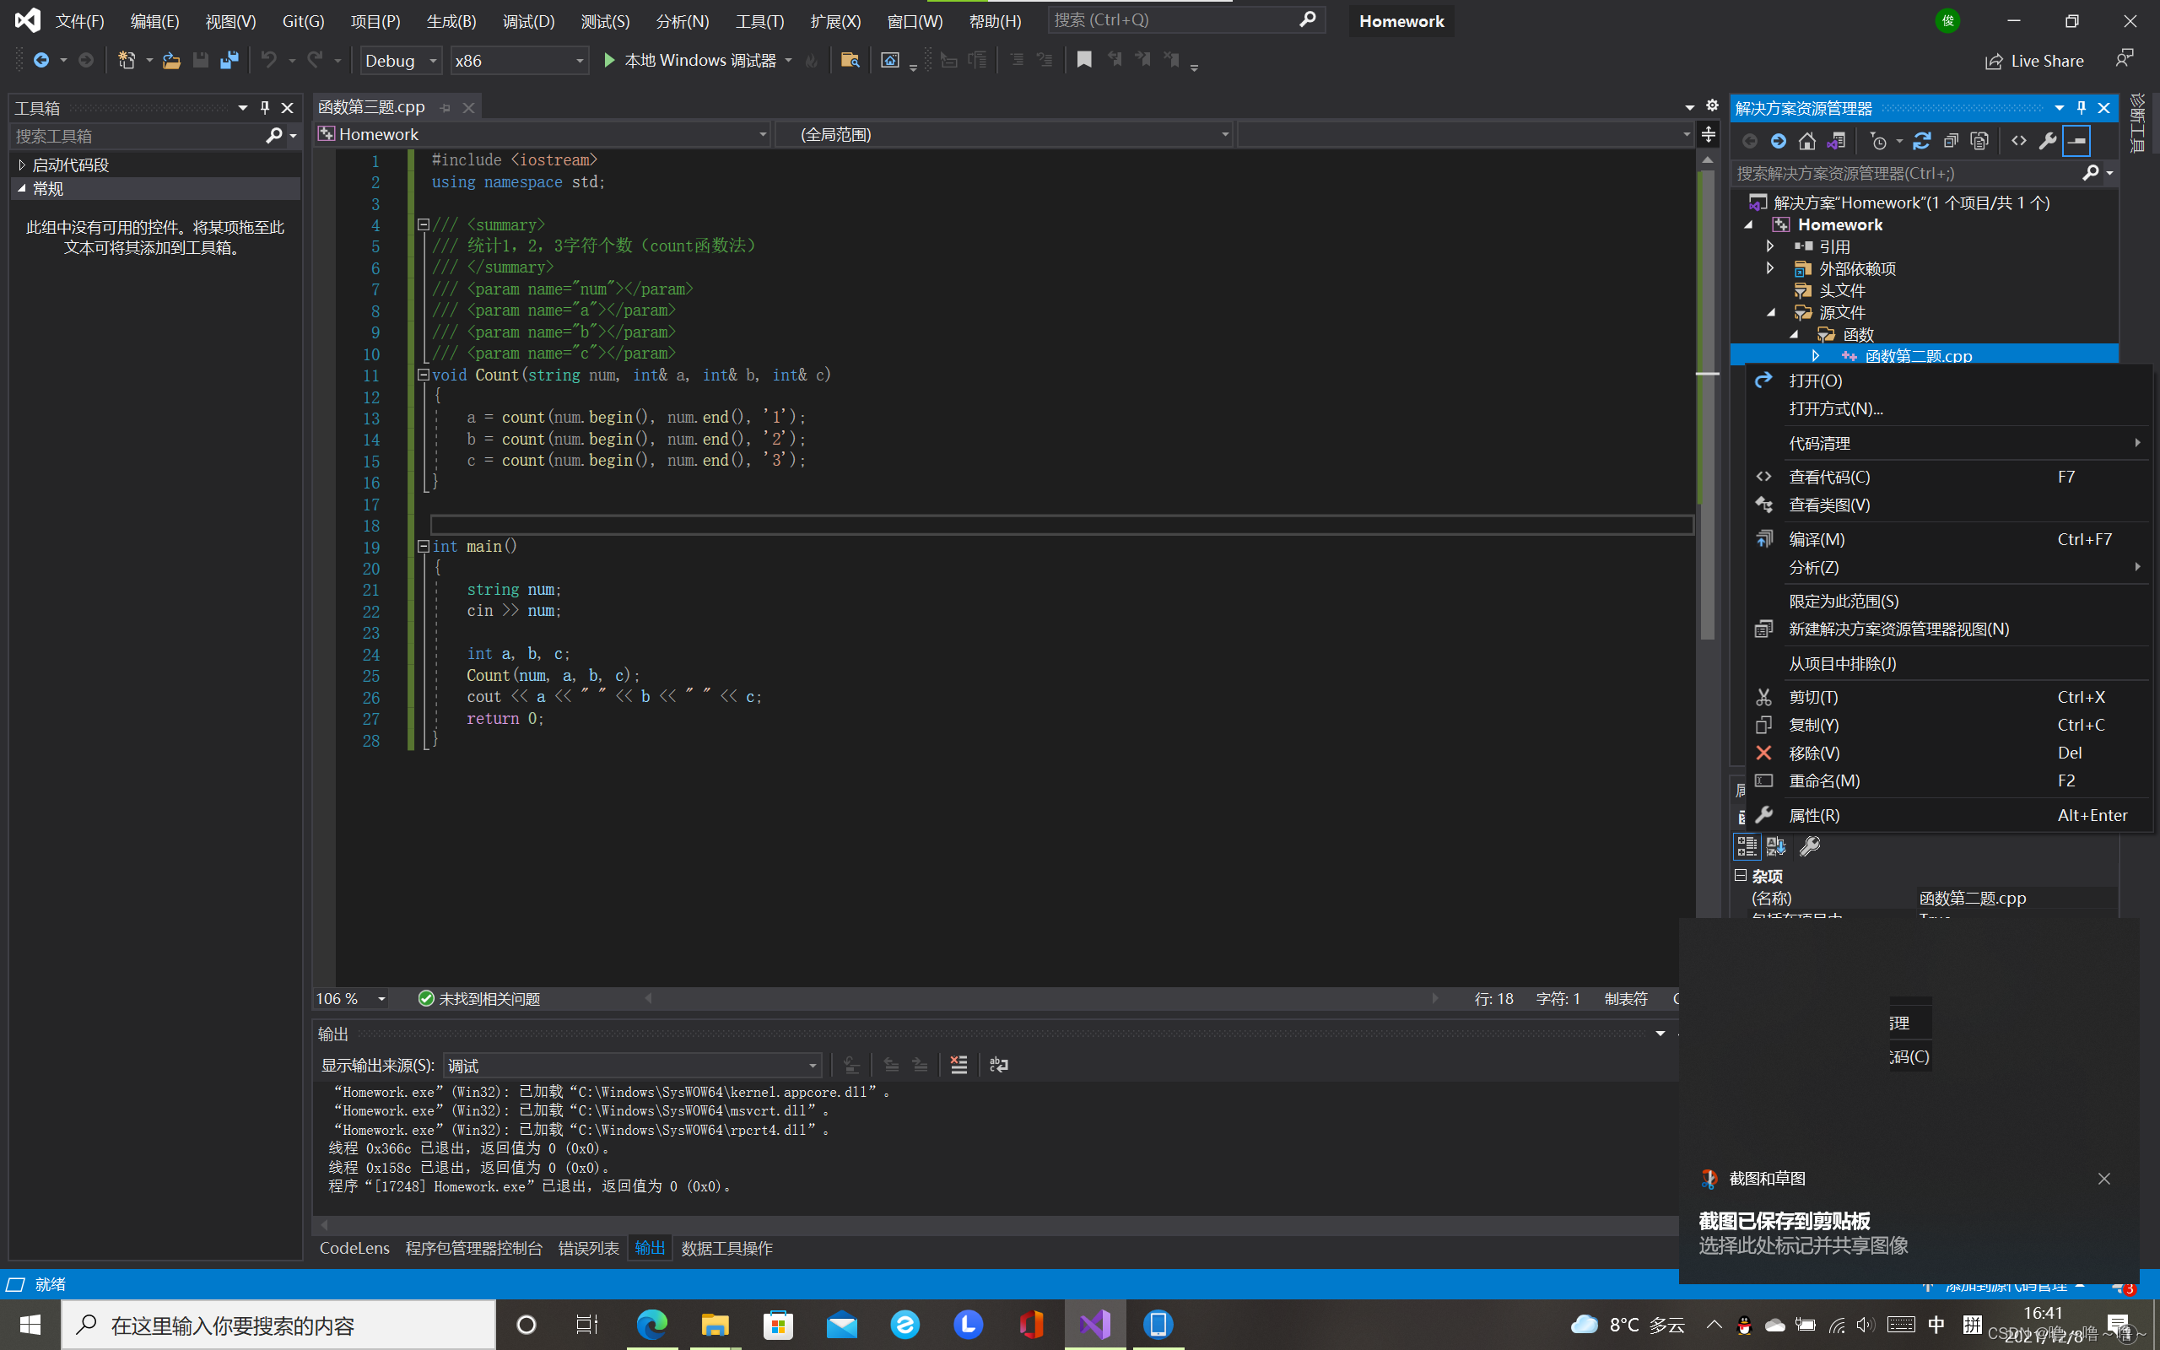Click the Home icon in Solution Explorer toolbar

coord(1806,141)
